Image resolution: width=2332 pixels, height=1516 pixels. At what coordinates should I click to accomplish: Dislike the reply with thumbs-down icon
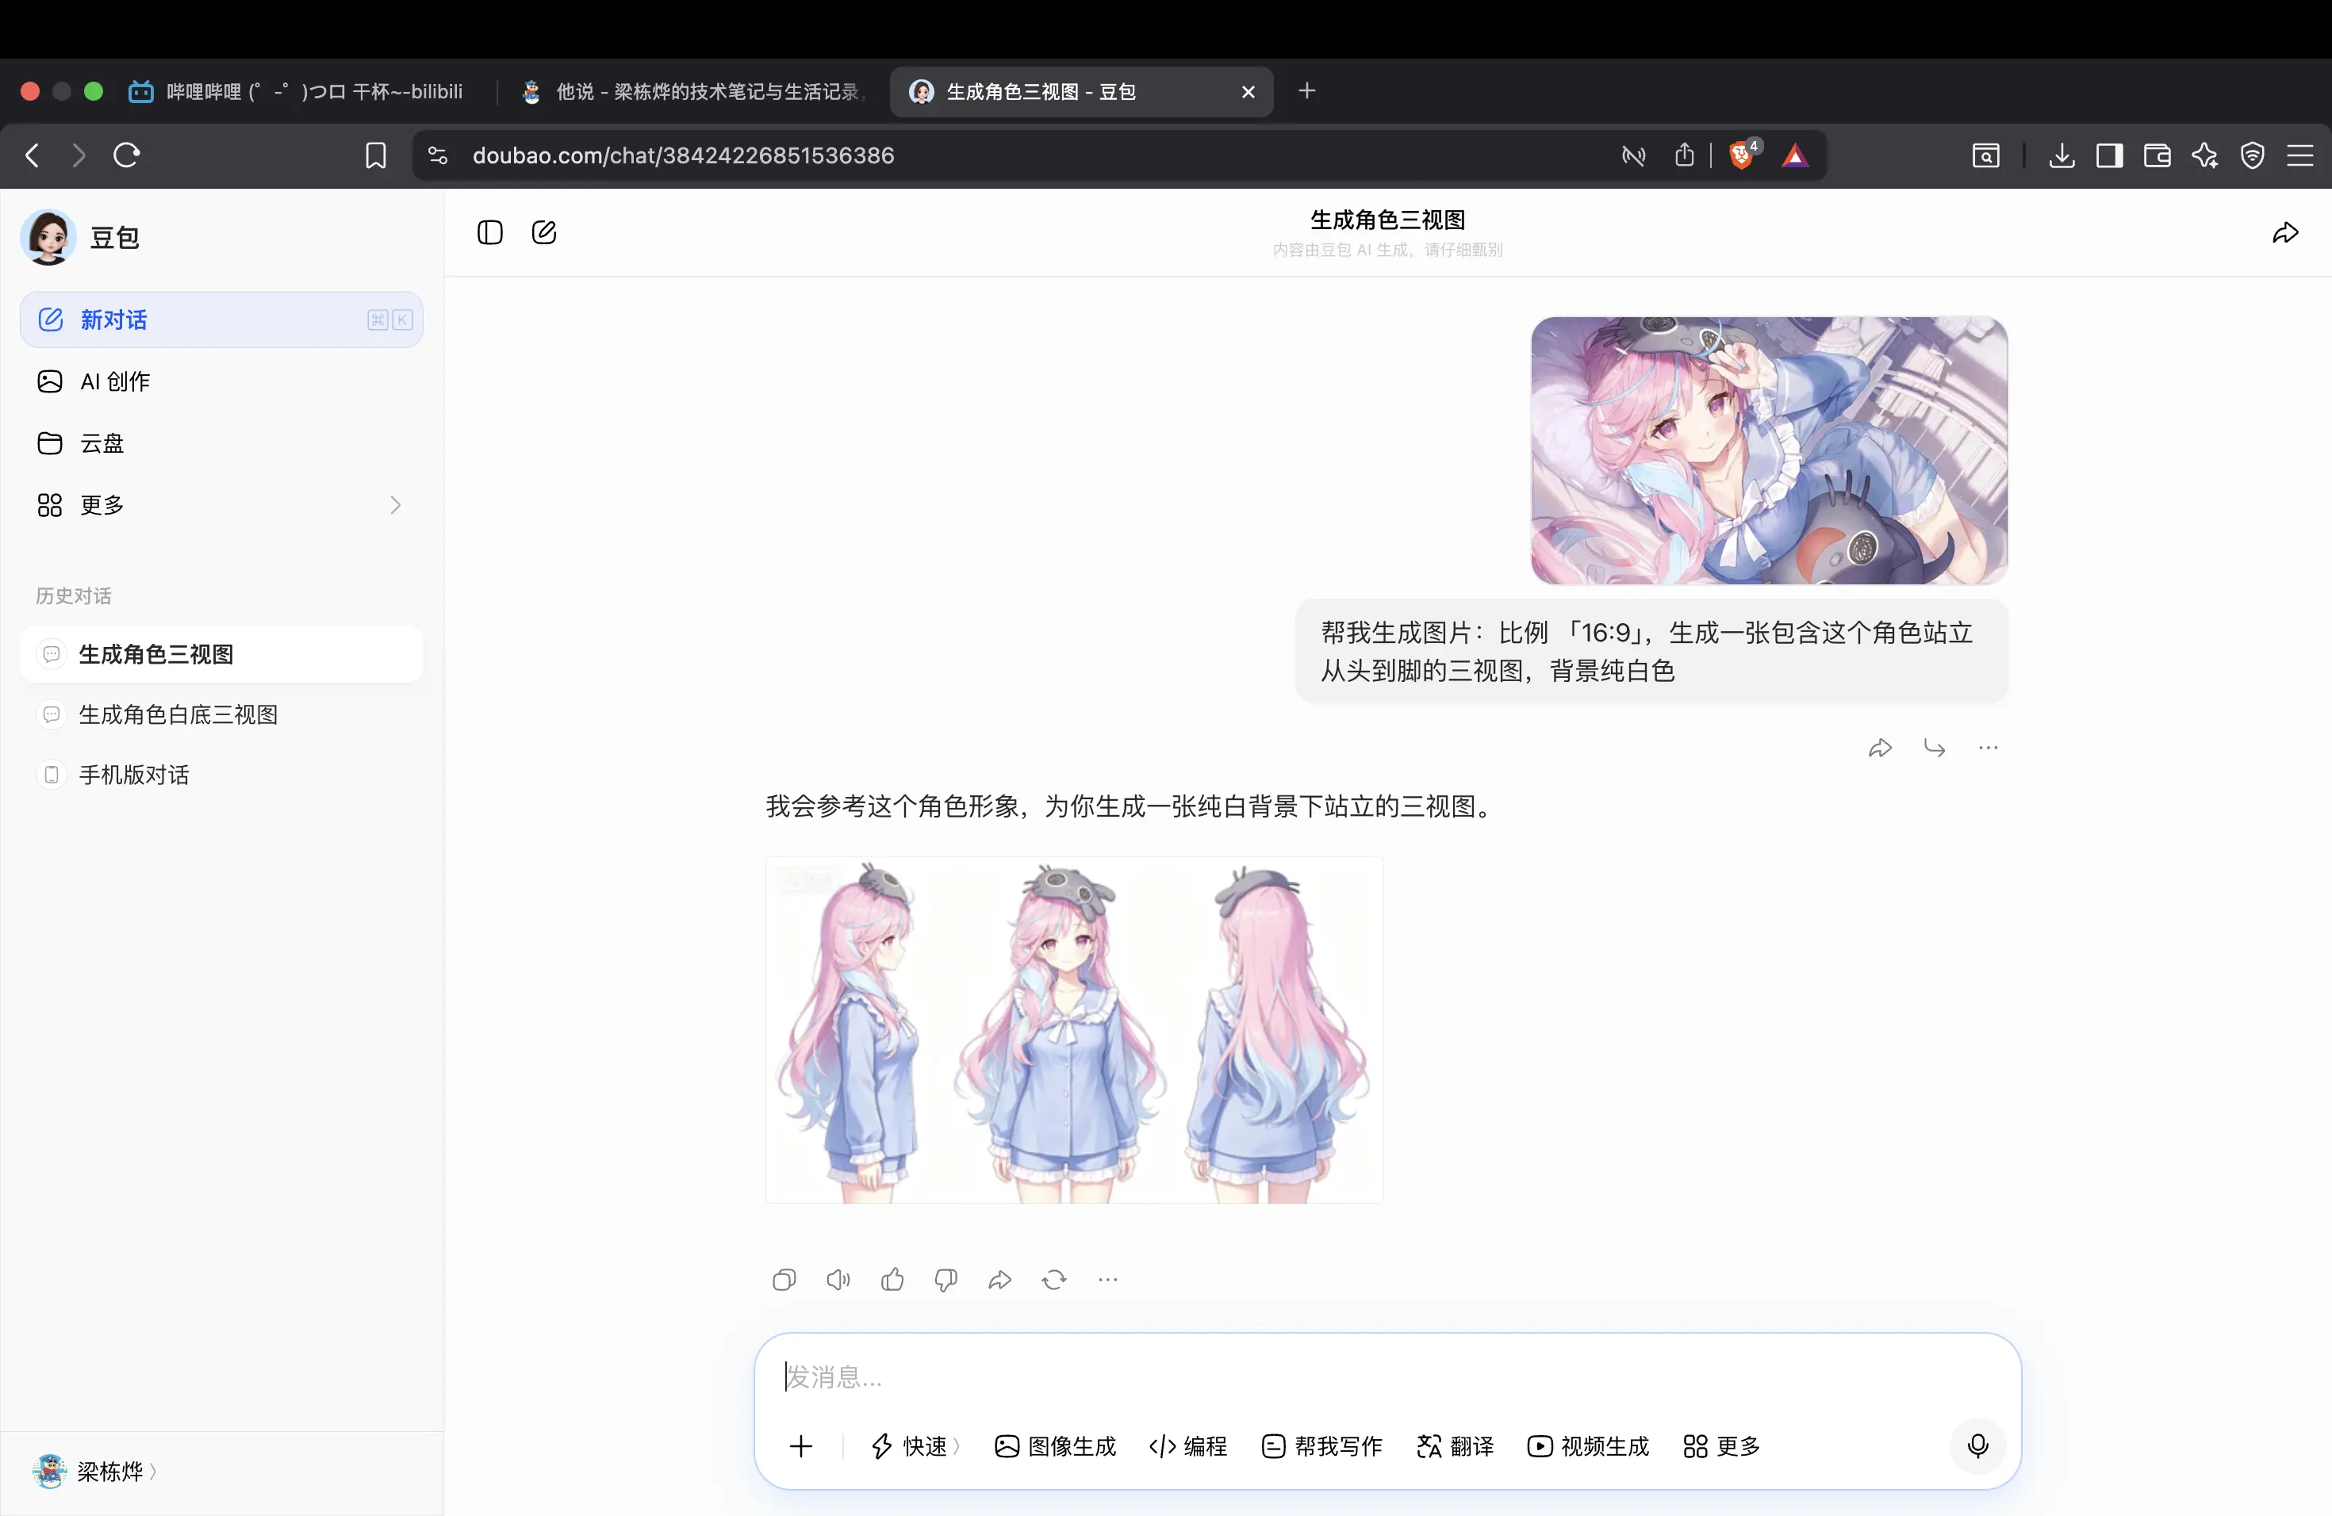pyautogui.click(x=945, y=1280)
